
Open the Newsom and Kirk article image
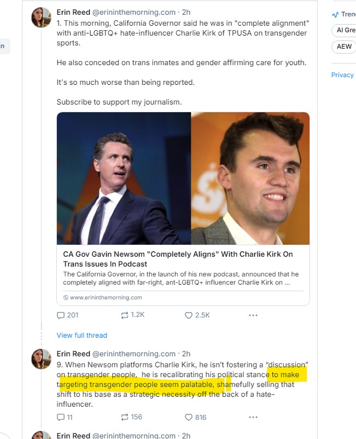point(183,178)
